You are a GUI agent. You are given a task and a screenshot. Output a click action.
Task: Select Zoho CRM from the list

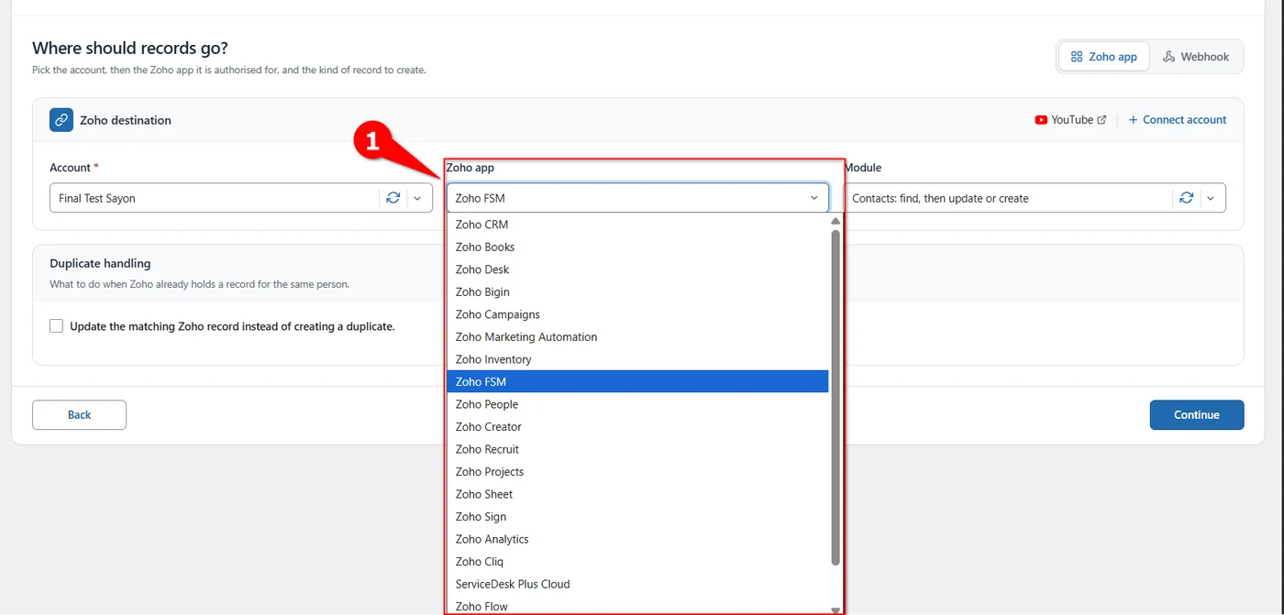[637, 225]
